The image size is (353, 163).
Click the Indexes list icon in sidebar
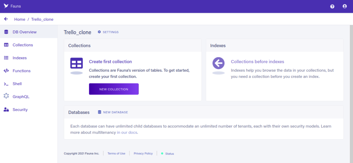coord(6,58)
